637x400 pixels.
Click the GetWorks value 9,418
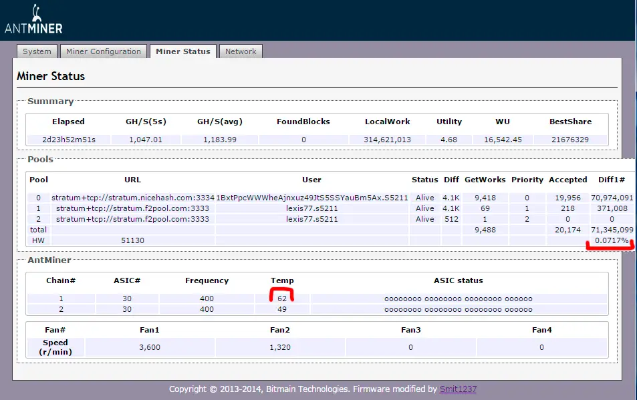(x=485, y=198)
